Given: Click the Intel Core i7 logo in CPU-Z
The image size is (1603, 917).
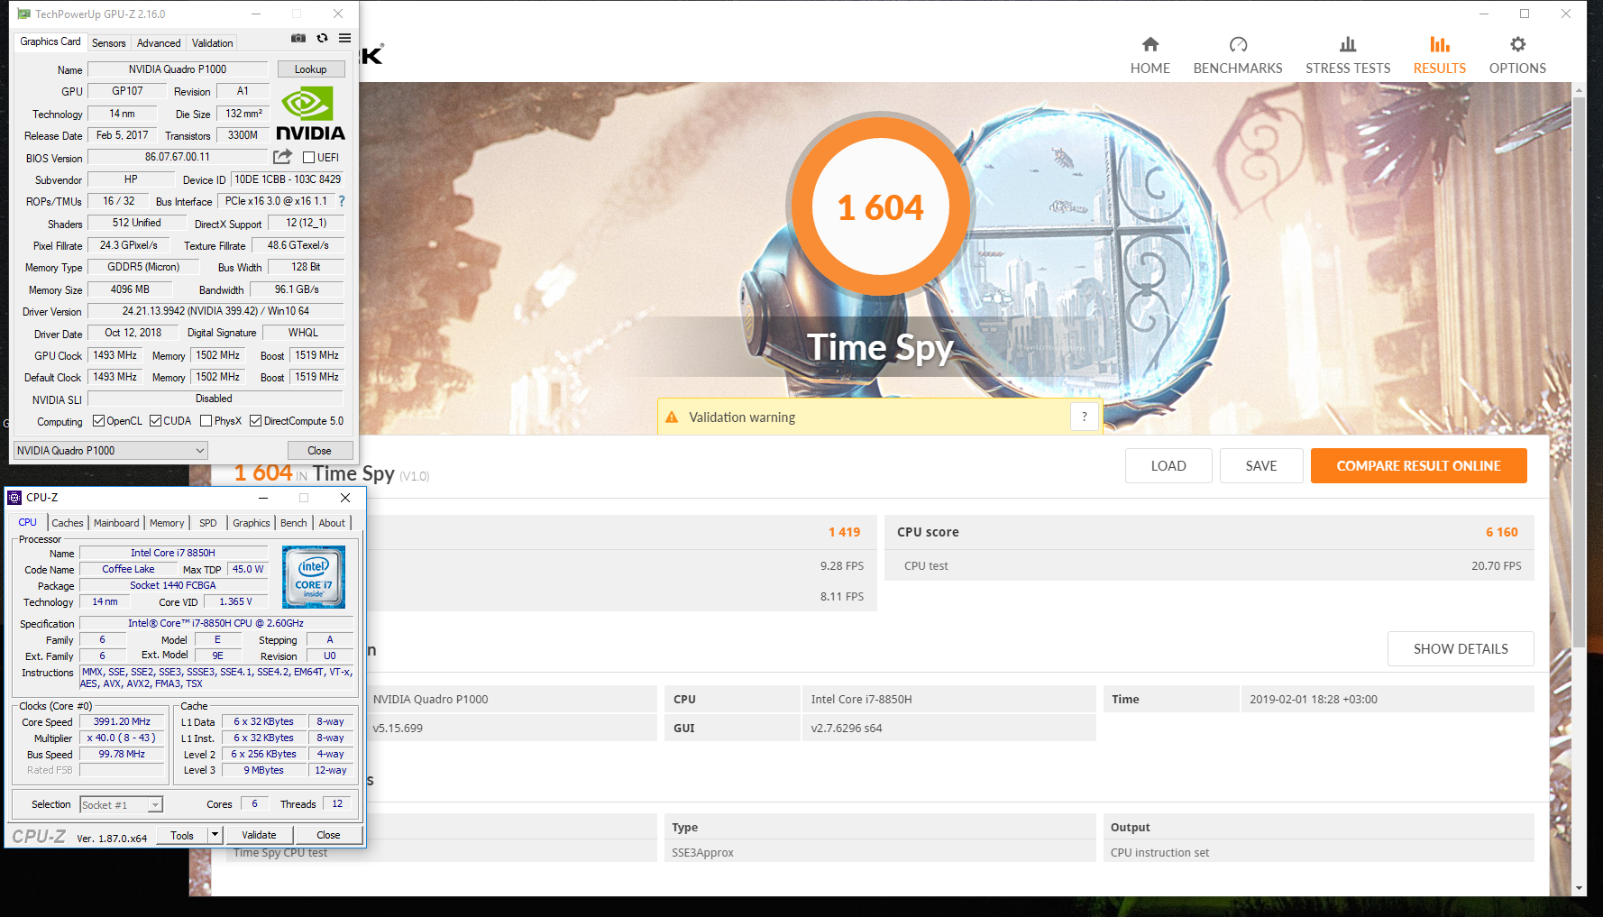Looking at the screenshot, I should coord(314,577).
